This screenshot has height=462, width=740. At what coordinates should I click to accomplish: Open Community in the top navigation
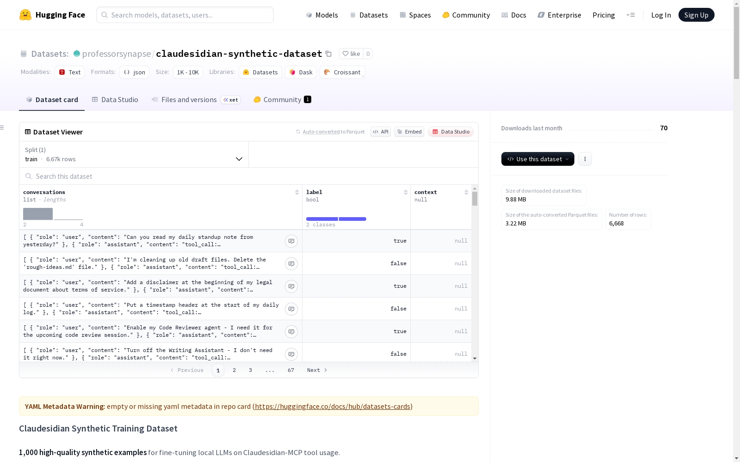tap(466, 15)
